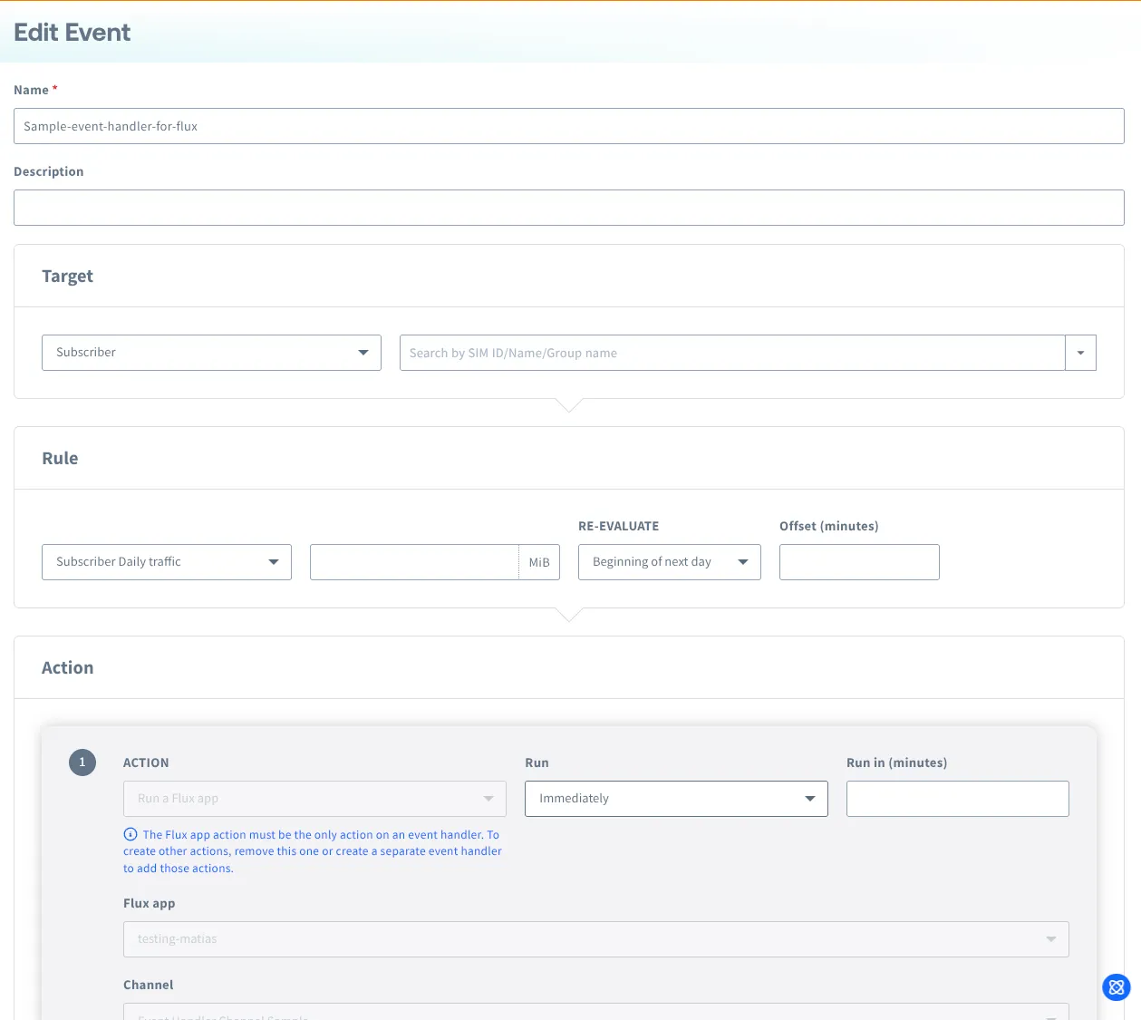Open the Subscriber Daily traffic rule dropdown
This screenshot has width=1141, height=1020.
pyautogui.click(x=167, y=562)
